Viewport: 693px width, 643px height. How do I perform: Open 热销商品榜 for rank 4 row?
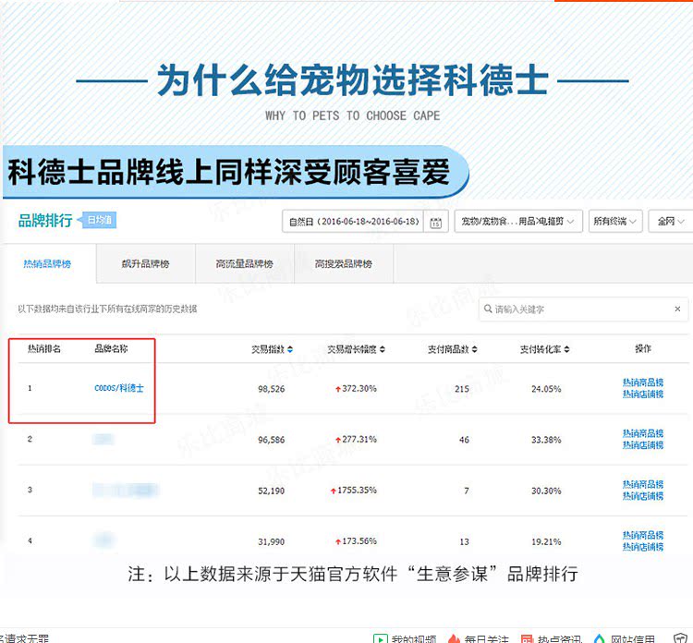[643, 535]
